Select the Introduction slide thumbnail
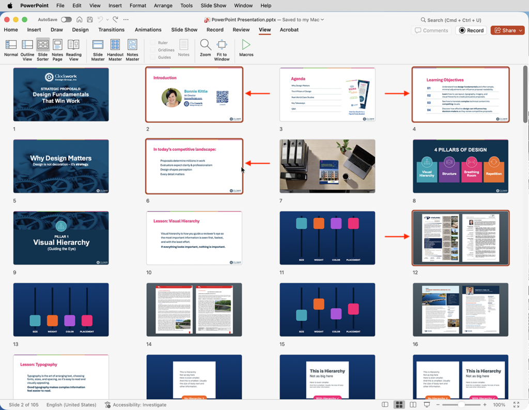Image resolution: width=529 pixels, height=410 pixels. pos(194,94)
